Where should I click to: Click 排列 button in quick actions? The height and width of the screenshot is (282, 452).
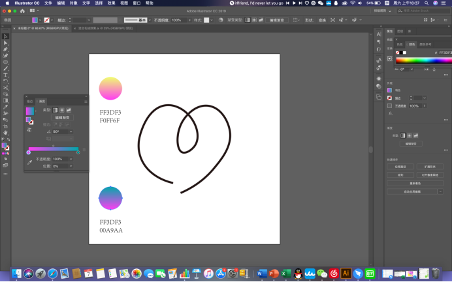click(400, 175)
